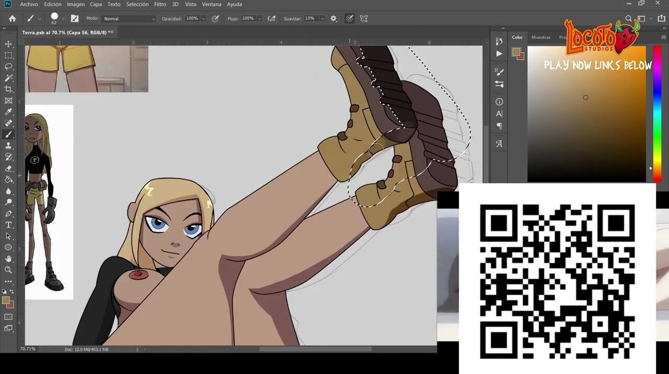Close the Terra.psb document tab
669x374 pixels.
tap(111, 32)
